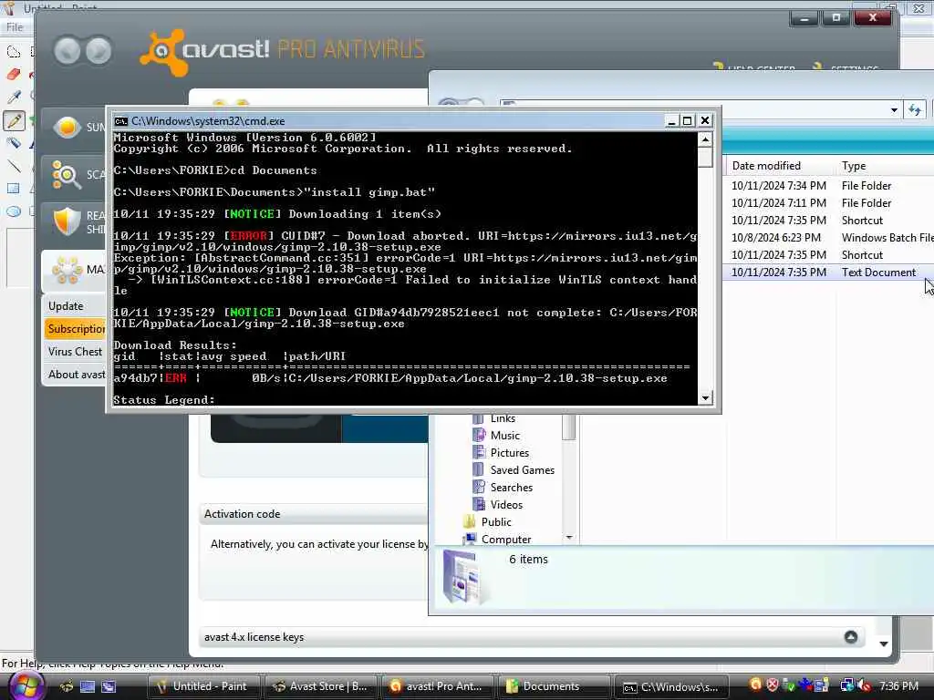Click the avast page scroll-down arrow
934x700 pixels.
(884, 643)
